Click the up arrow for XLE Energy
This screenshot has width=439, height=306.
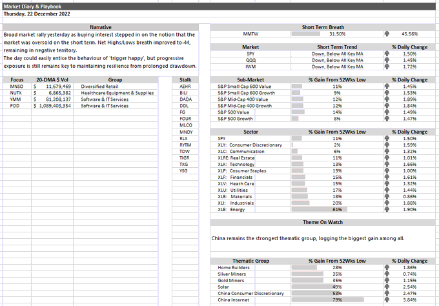[x=387, y=209]
